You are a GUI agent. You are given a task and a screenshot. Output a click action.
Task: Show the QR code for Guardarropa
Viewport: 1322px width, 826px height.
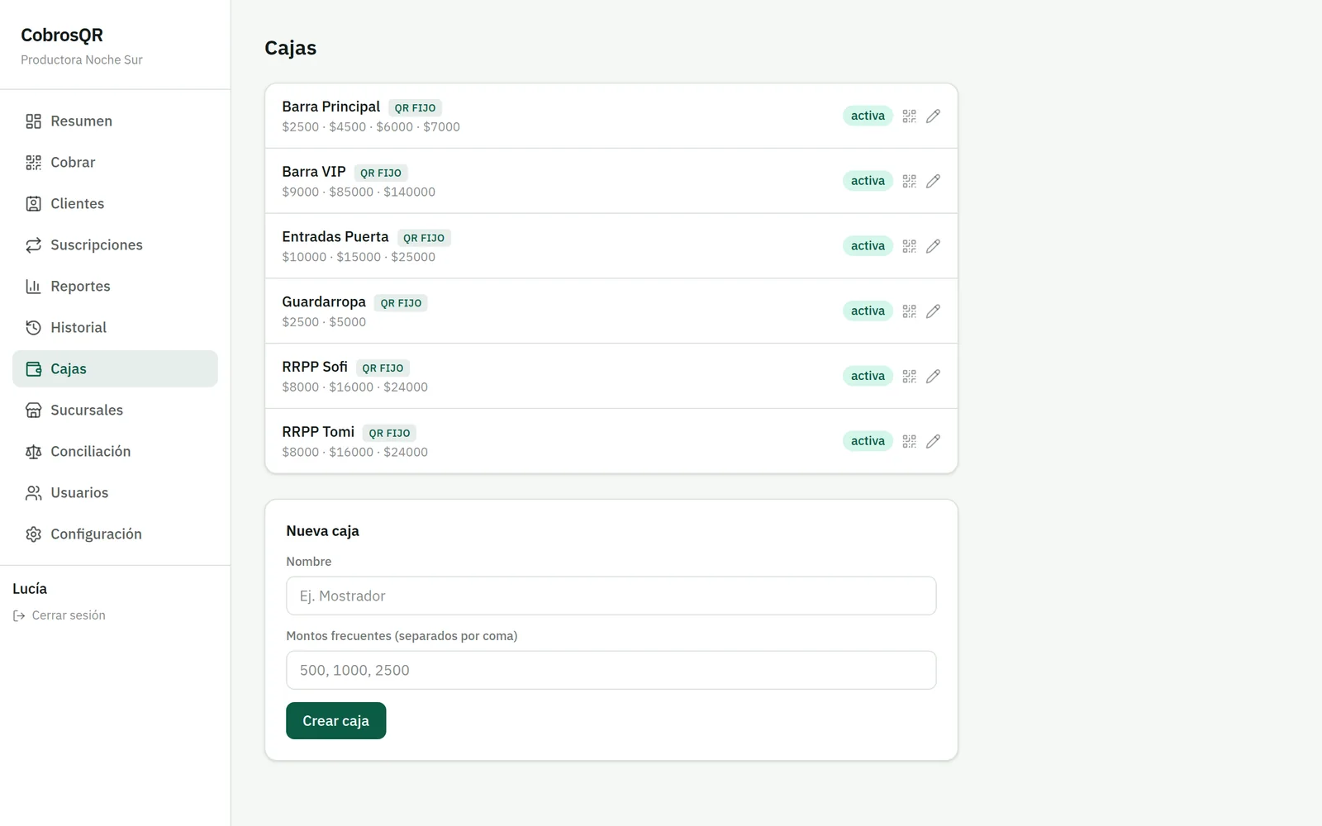909,311
